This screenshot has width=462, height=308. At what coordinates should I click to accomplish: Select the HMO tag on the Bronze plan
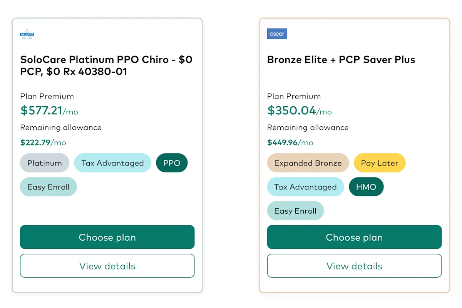click(x=366, y=187)
